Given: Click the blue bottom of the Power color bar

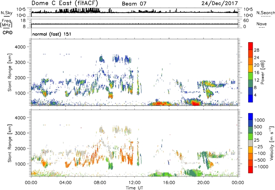Looking at the screenshot, I should [251, 99].
